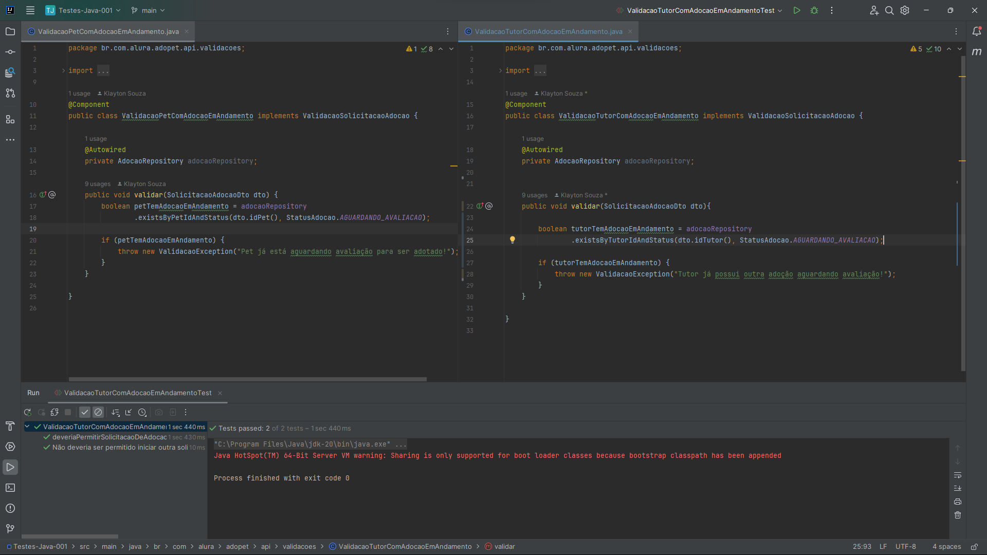Open Code With Me add-user icon

pos(874,10)
